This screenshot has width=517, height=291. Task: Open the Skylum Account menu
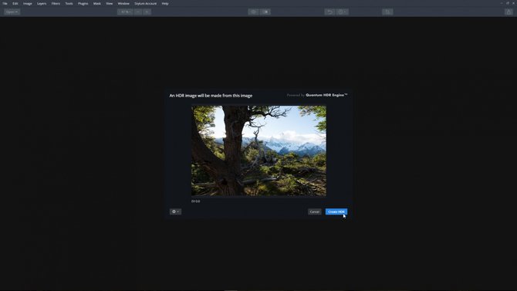pyautogui.click(x=145, y=4)
